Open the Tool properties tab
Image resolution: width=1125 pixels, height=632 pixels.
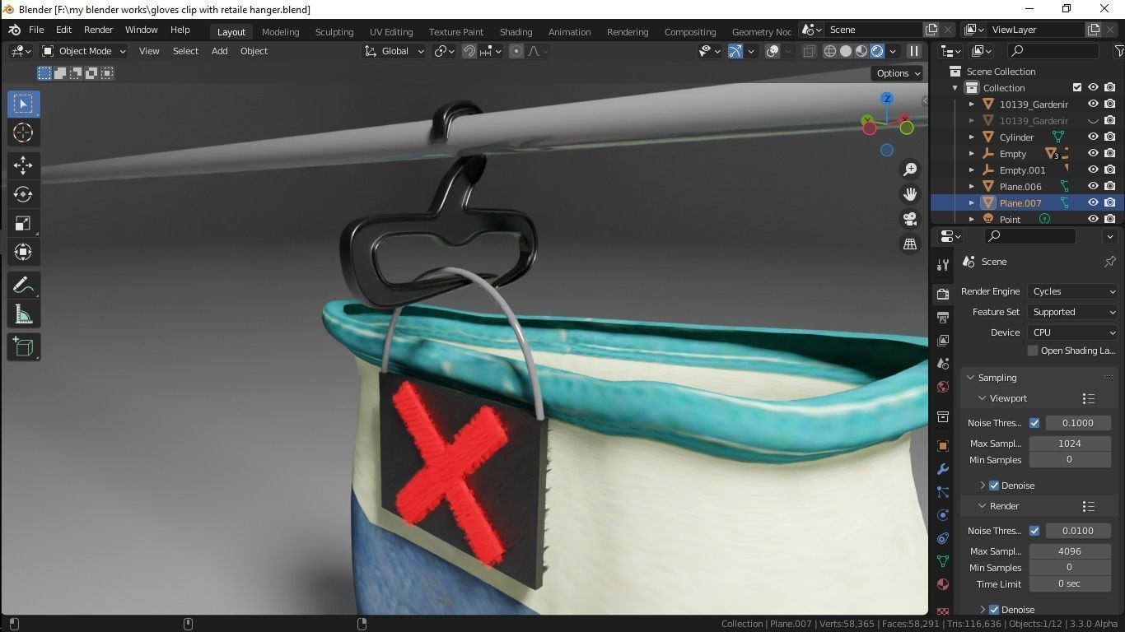click(x=943, y=265)
